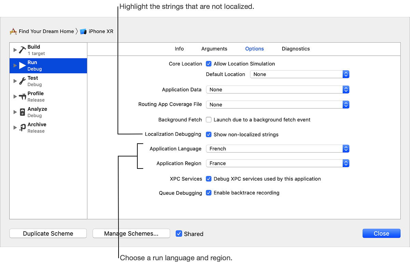The image size is (410, 264).
Task: Toggle Enable backtrace recording checkbox
Action: click(209, 193)
